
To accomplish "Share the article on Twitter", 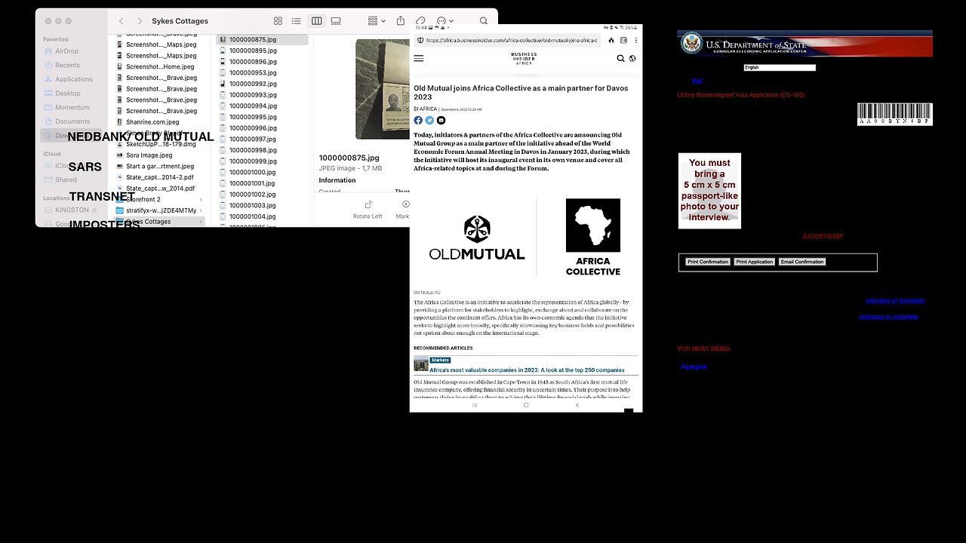I will point(429,120).
